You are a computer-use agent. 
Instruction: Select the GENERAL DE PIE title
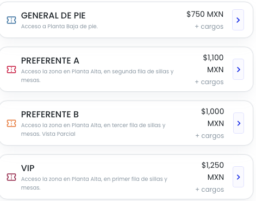[x=53, y=16]
